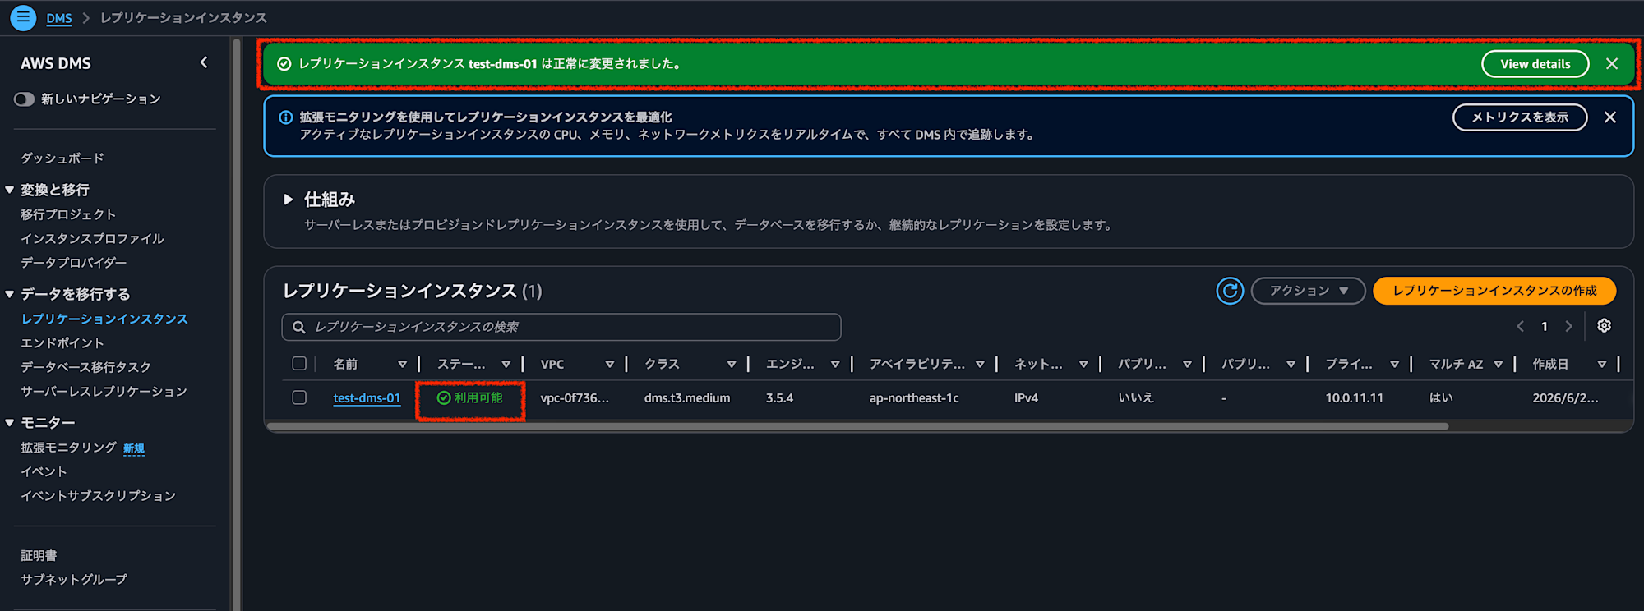Sort by the エンジン column arrow
This screenshot has width=1644, height=611.
click(834, 364)
